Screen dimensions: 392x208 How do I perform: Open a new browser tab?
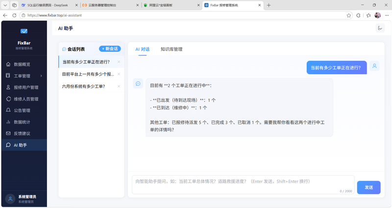click(269, 5)
